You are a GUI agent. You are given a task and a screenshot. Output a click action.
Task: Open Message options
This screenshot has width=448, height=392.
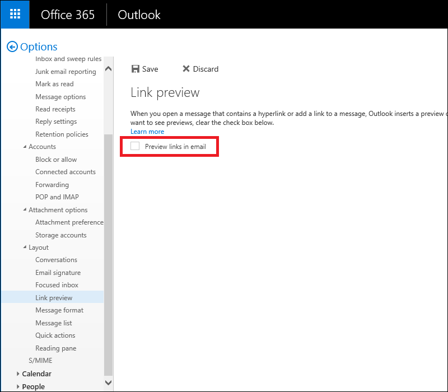[60, 96]
